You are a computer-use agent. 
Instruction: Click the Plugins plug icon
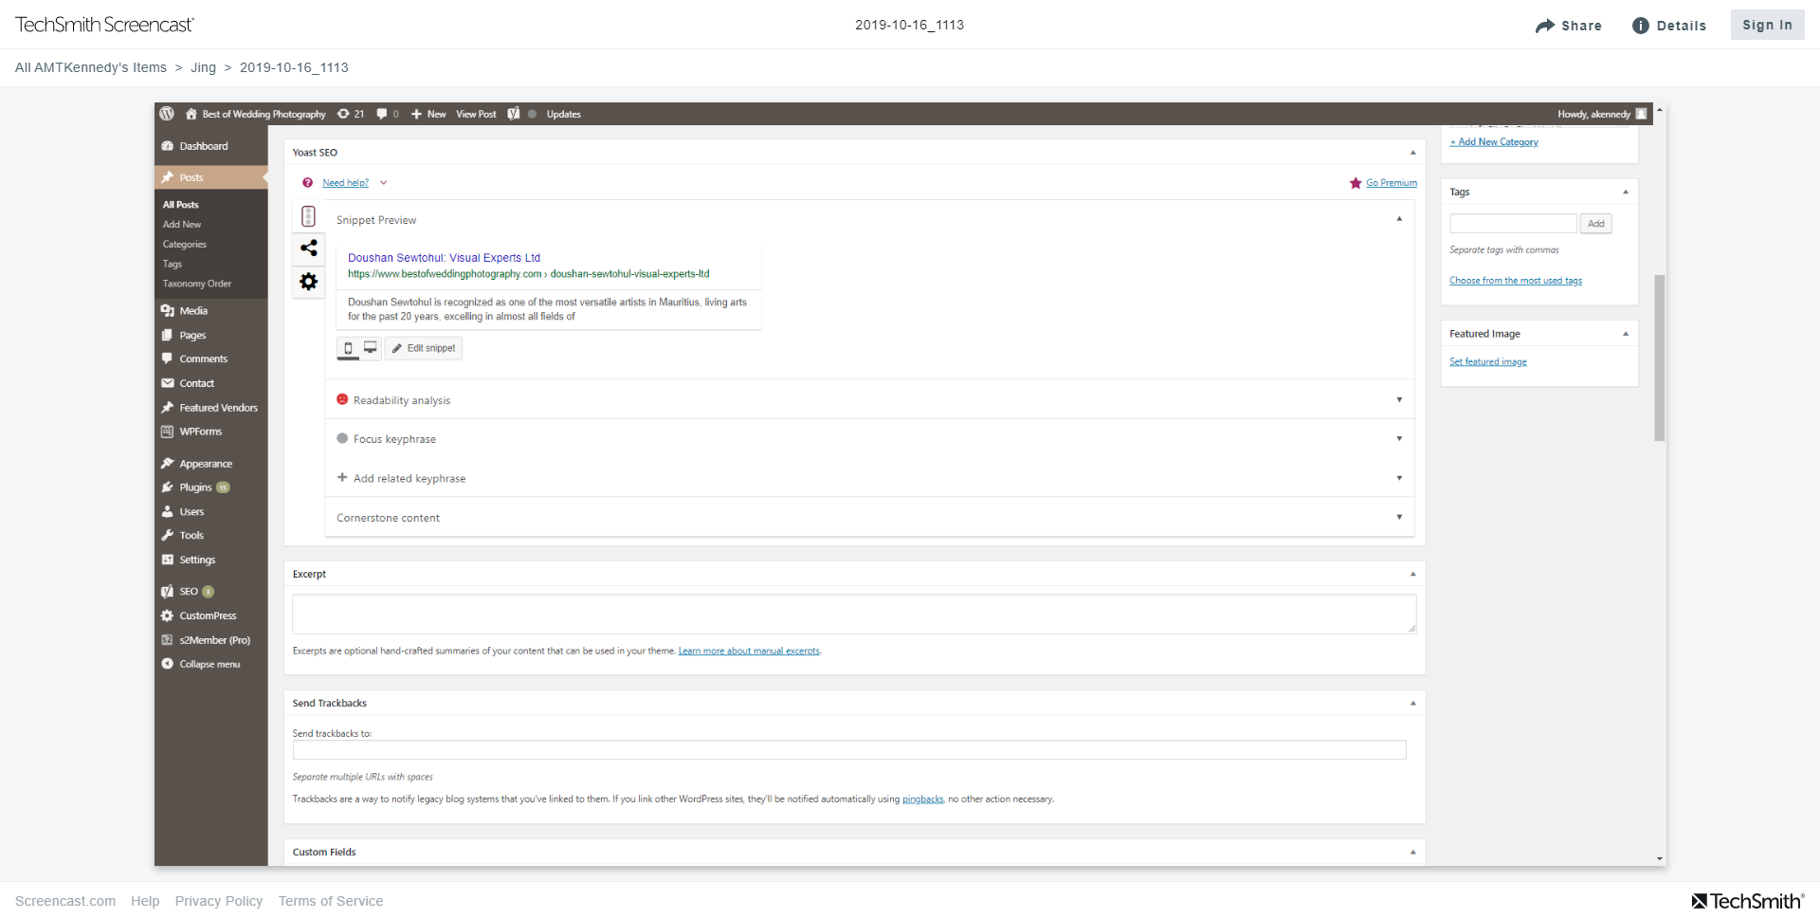click(x=168, y=487)
